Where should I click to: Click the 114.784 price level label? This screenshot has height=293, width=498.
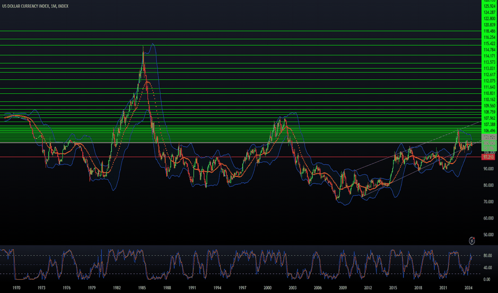tap(489, 50)
